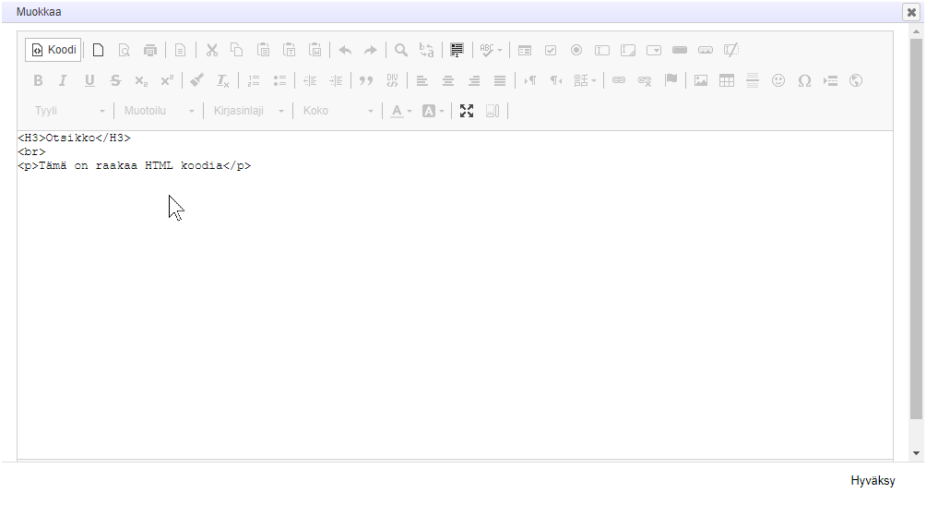
Task: Click the Anchor flag icon
Action: click(x=671, y=80)
